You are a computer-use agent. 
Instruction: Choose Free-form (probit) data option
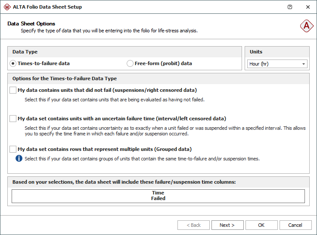tap(130, 63)
